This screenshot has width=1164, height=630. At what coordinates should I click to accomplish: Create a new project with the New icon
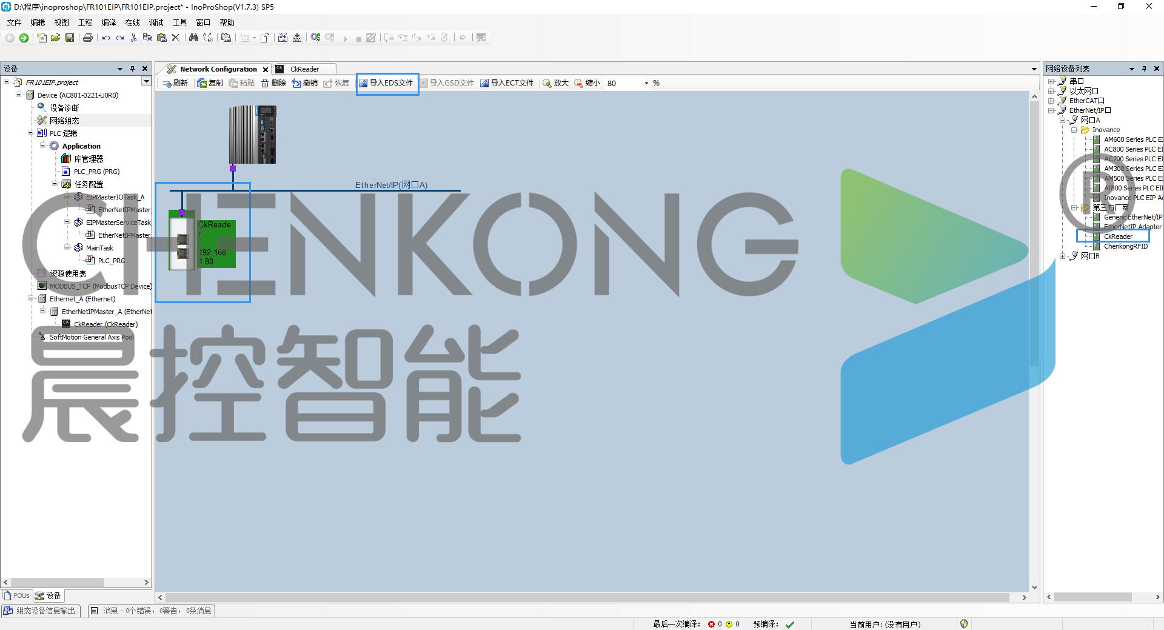coord(42,38)
